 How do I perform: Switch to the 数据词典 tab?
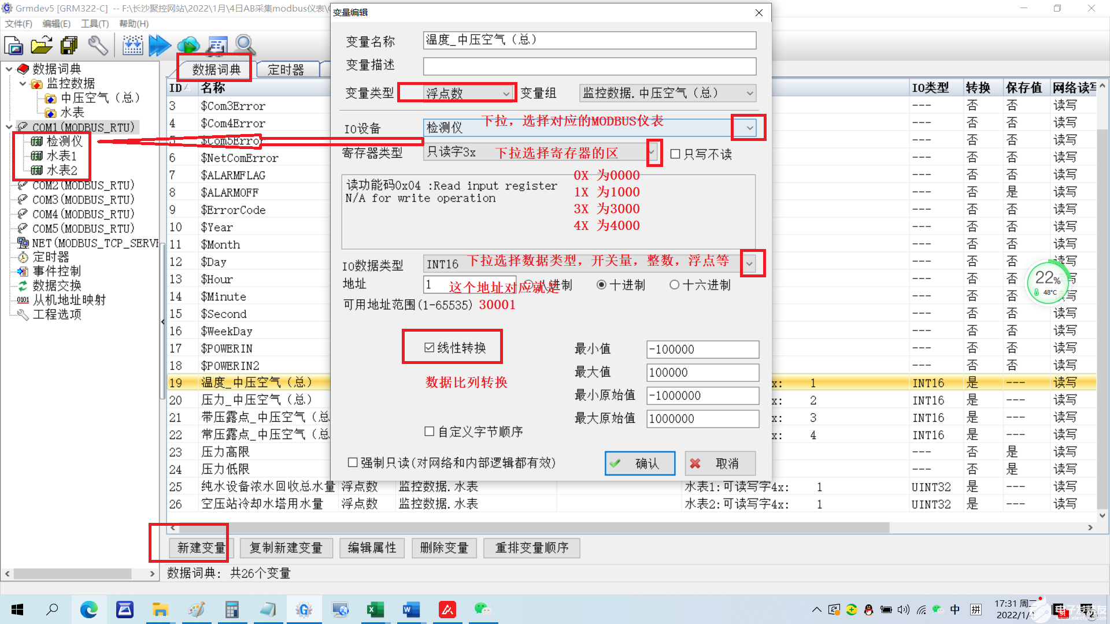pyautogui.click(x=216, y=69)
